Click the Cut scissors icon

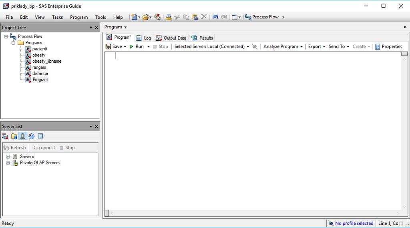click(x=177, y=17)
